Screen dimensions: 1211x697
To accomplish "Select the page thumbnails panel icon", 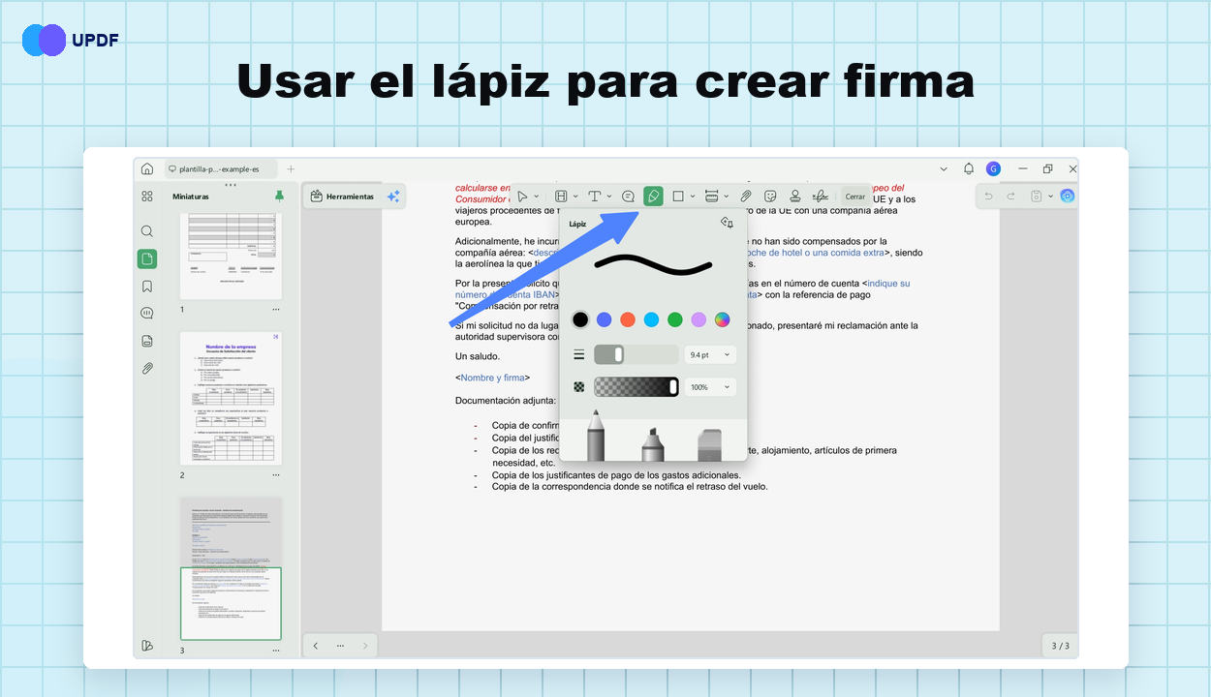I will coord(147,258).
